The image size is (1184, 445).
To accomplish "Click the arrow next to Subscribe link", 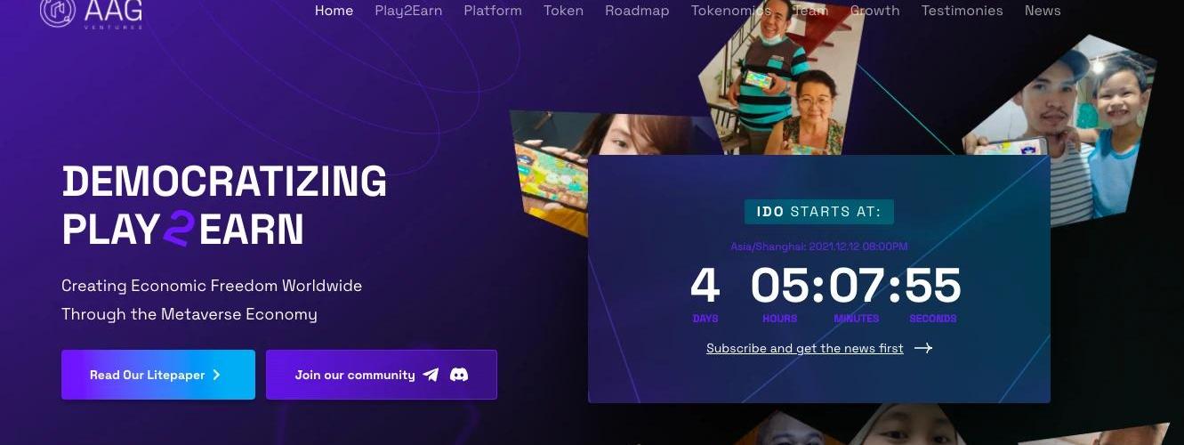I will coord(923,348).
